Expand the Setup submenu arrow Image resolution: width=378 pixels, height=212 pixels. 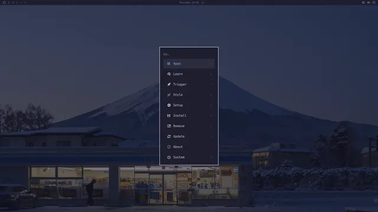tap(211, 105)
